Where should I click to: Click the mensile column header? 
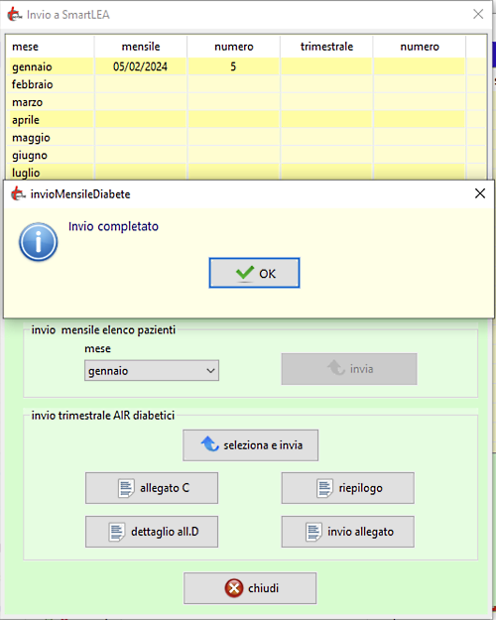141,47
